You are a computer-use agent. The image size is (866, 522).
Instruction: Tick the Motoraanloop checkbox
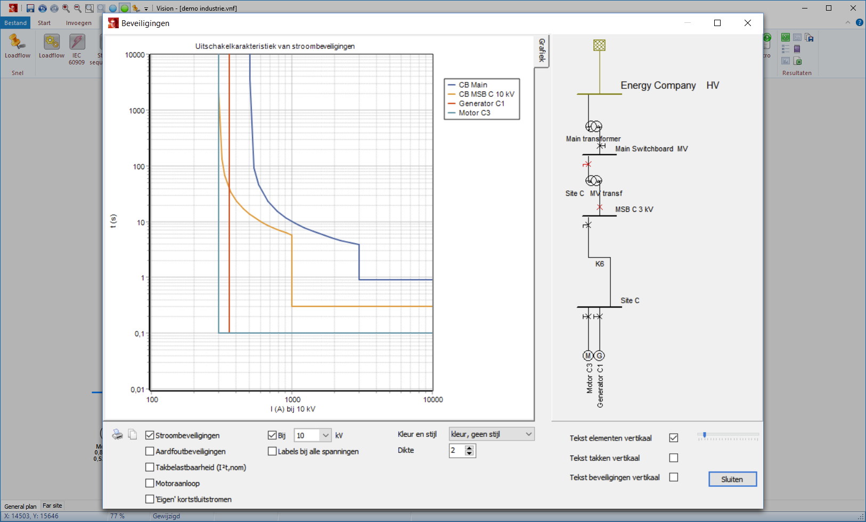150,483
